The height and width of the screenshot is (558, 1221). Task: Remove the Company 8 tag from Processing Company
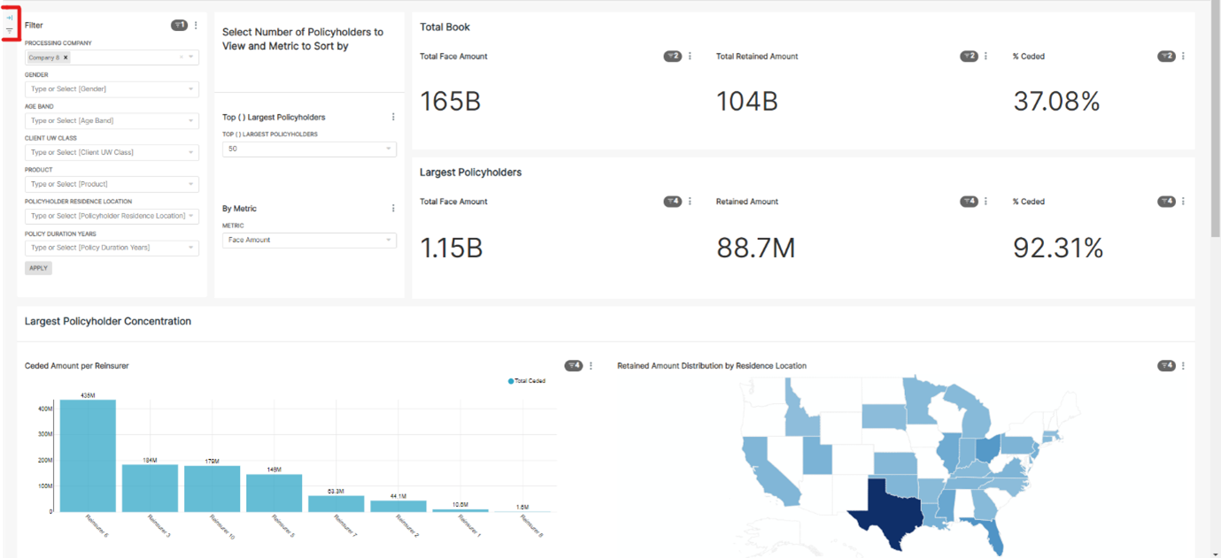click(x=66, y=57)
